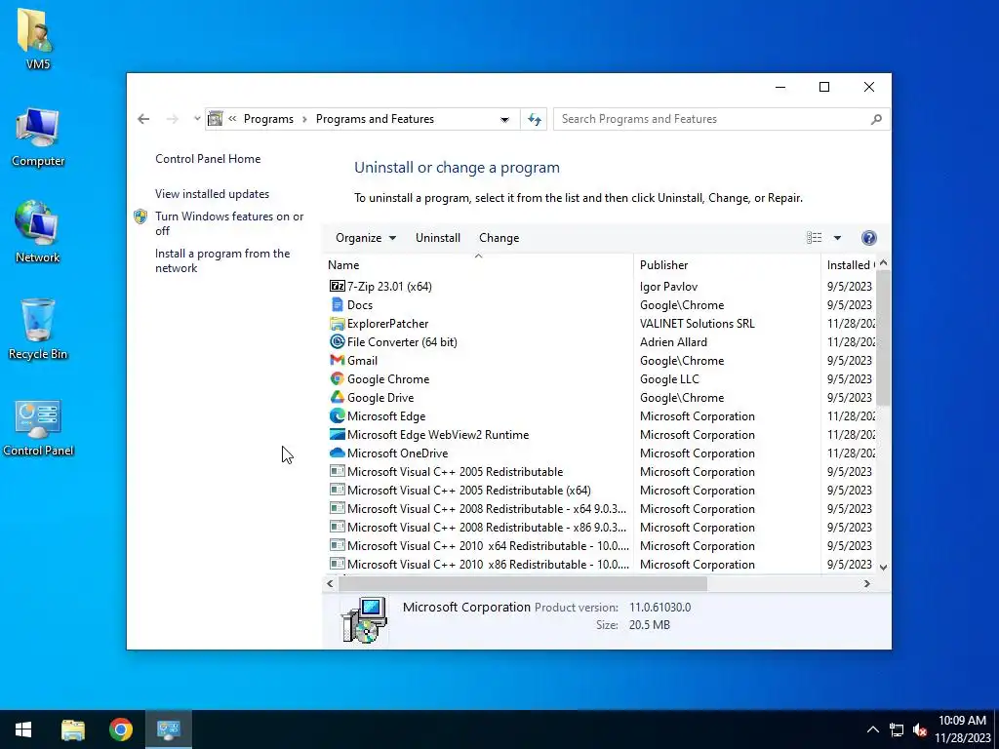Click the Google Drive icon in list
Image resolution: width=999 pixels, height=749 pixels.
pos(337,397)
